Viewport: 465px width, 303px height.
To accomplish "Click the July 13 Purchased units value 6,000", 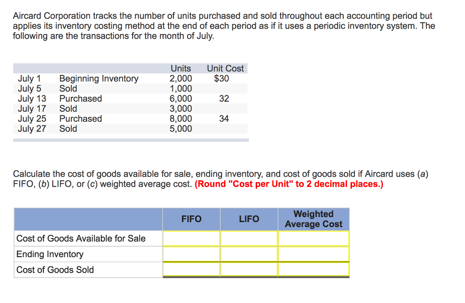I will click(x=181, y=99).
